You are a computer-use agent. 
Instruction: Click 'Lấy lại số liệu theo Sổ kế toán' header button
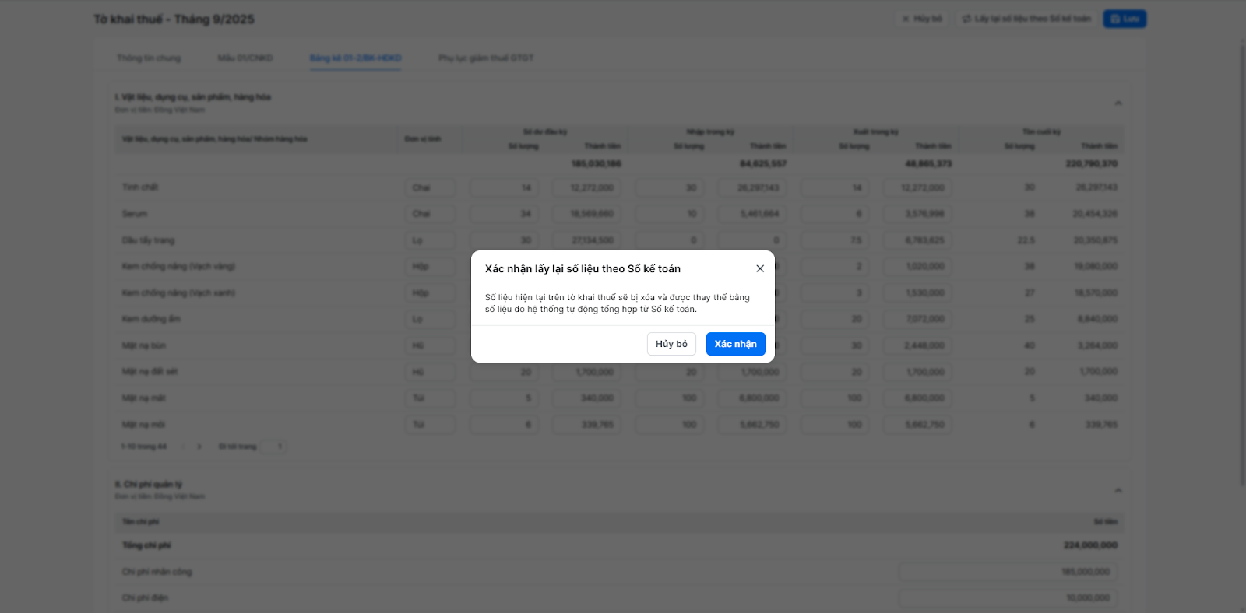1026,19
